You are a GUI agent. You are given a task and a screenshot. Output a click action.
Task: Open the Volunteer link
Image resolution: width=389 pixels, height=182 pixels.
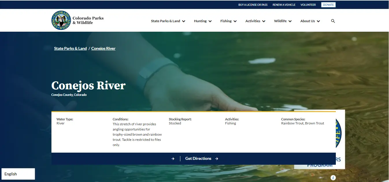click(308, 5)
